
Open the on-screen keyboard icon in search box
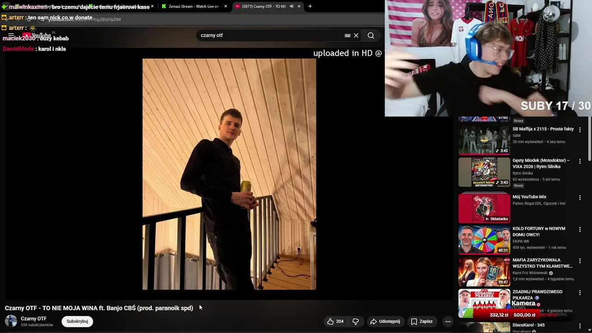(347, 36)
